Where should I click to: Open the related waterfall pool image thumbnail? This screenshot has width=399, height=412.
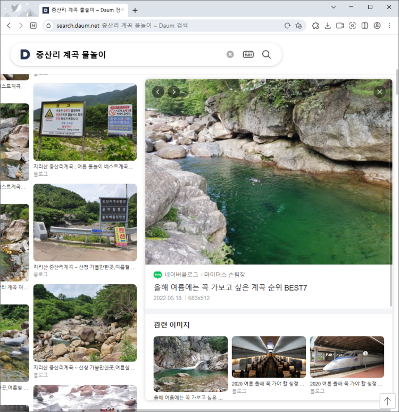pos(190,364)
